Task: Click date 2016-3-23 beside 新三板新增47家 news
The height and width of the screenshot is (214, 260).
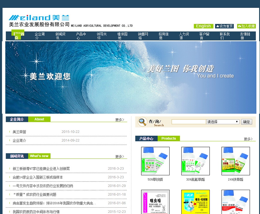Action: (x=116, y=169)
